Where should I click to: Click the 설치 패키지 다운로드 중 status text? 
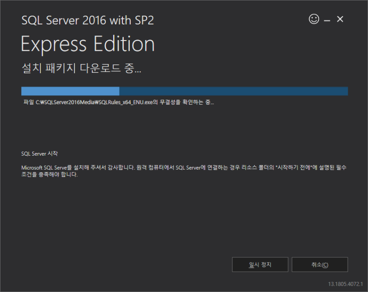pos(80,68)
